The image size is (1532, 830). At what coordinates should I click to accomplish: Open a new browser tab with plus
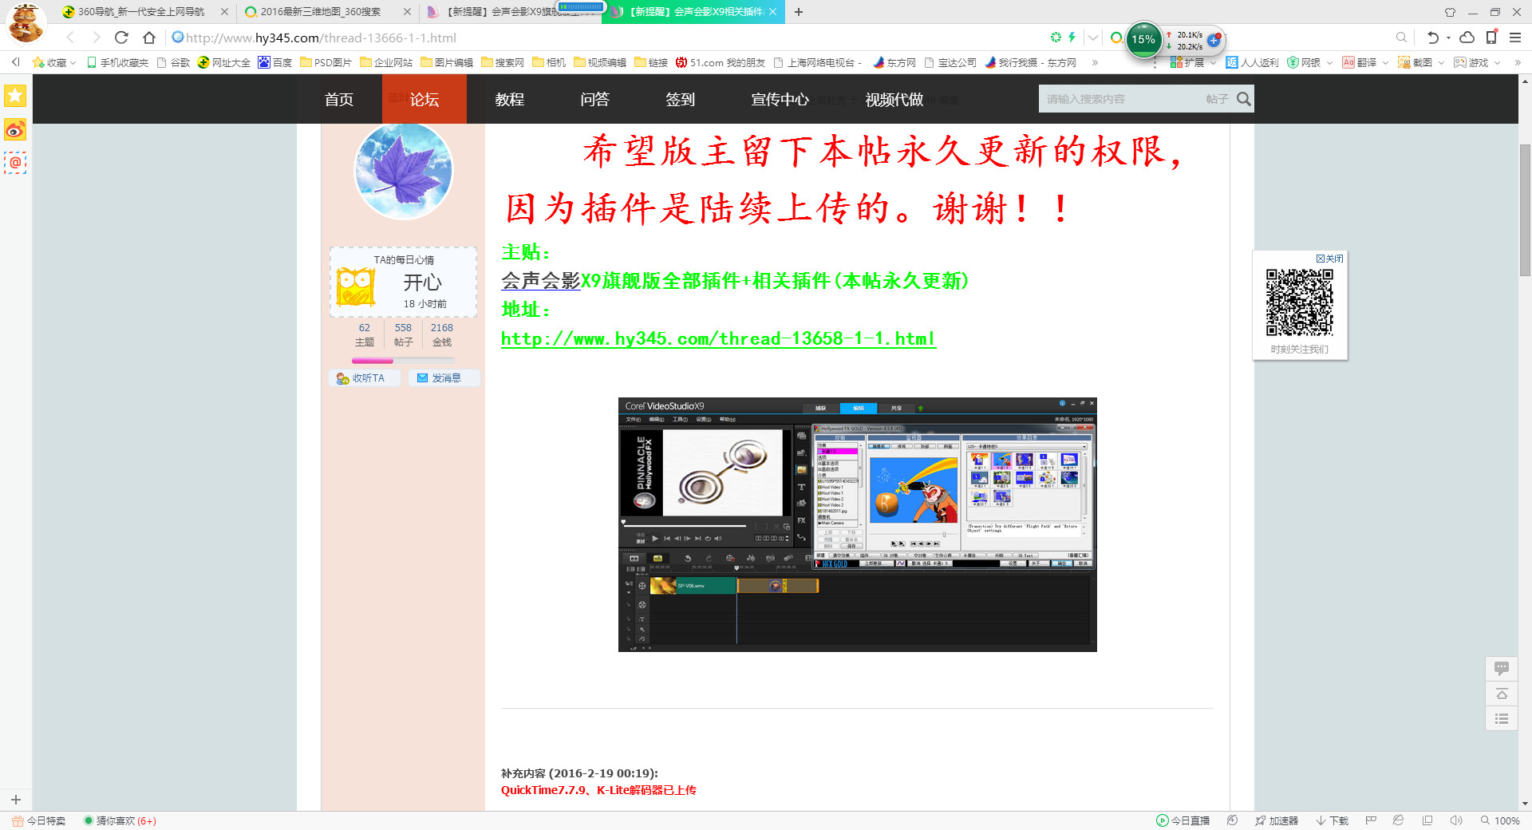799,12
